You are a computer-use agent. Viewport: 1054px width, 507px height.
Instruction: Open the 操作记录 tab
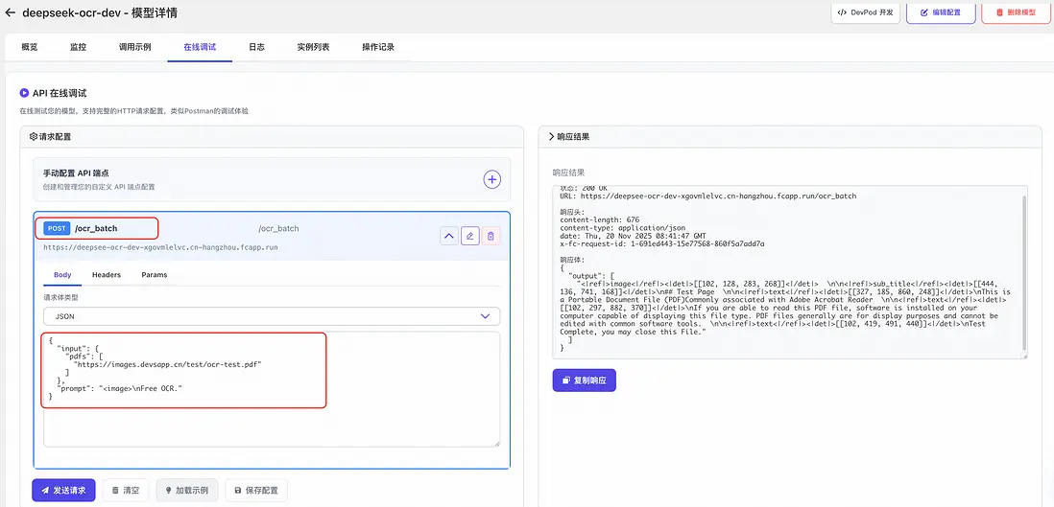click(378, 47)
